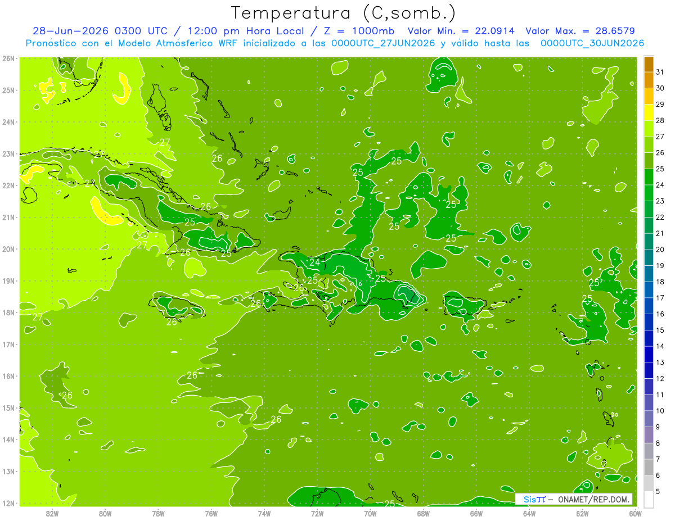
Task: Click the "22N" latitude axis label
Action: [8, 185]
